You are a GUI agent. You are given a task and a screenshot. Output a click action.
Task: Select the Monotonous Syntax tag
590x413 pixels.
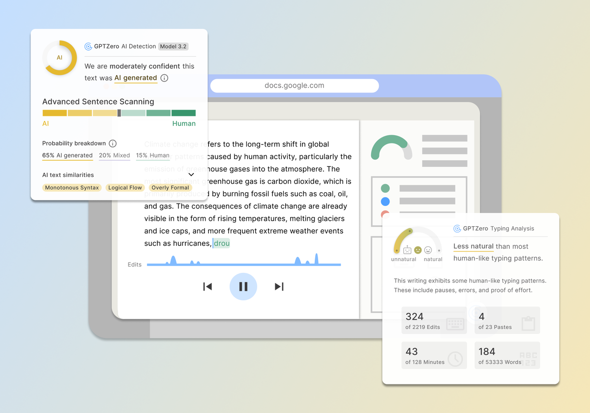point(72,188)
